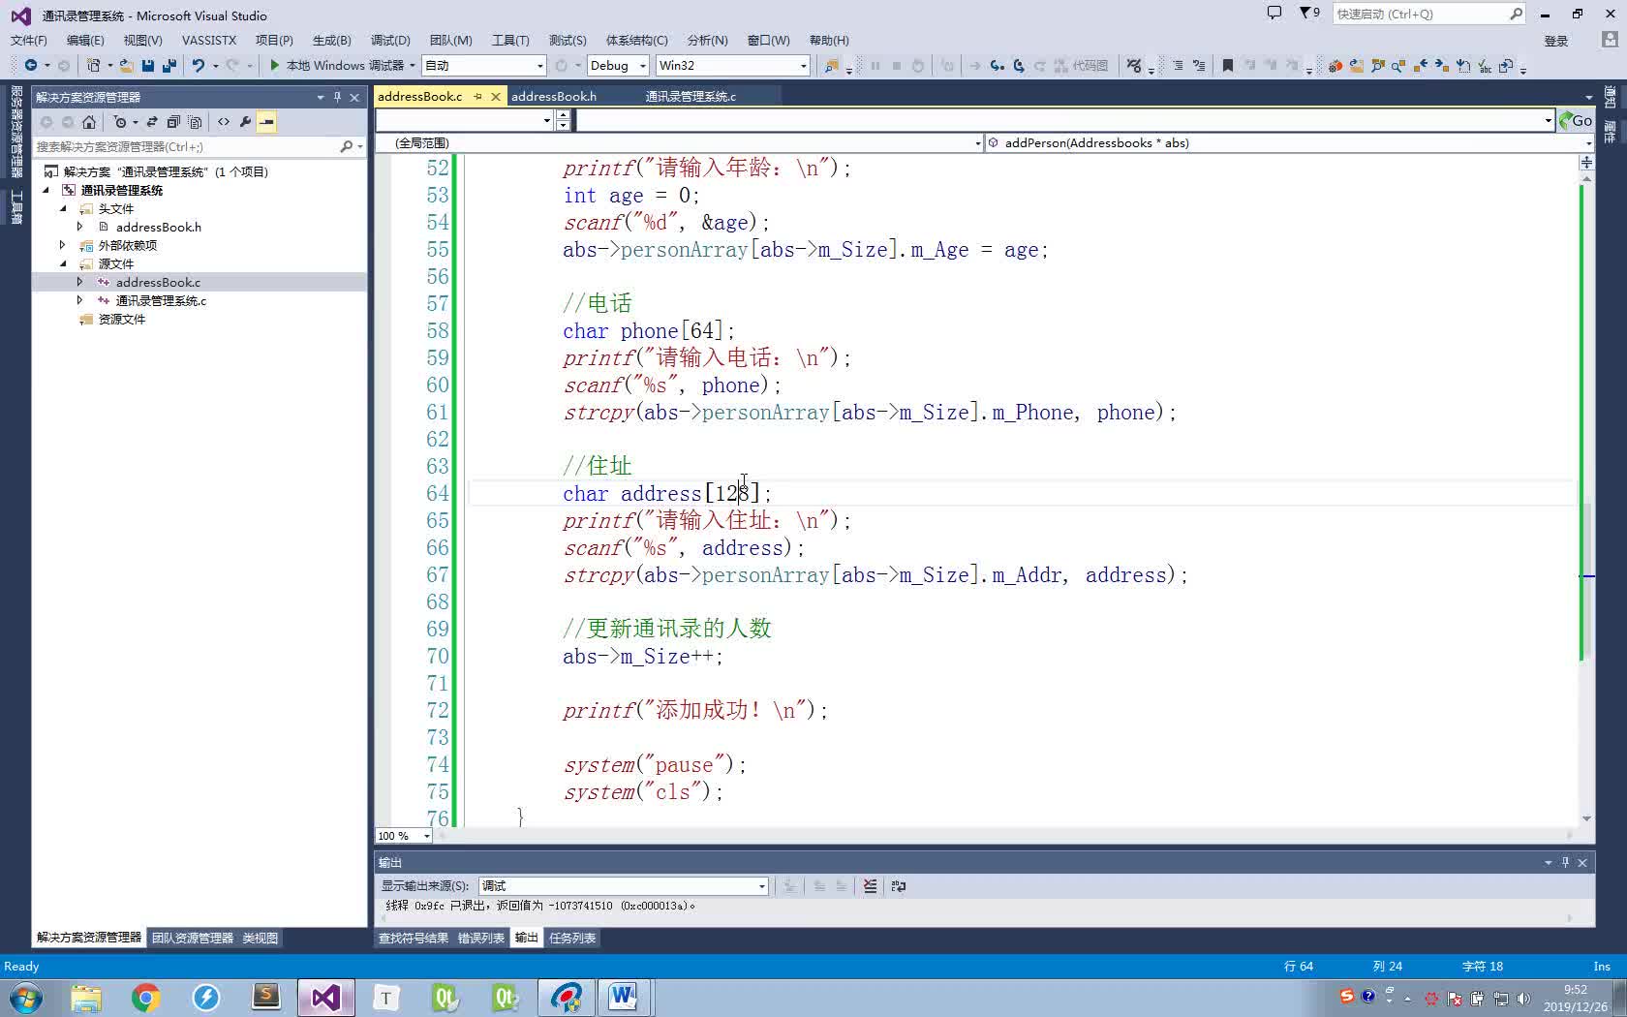Click the Collapse All icon in Solution Explorer

click(173, 121)
